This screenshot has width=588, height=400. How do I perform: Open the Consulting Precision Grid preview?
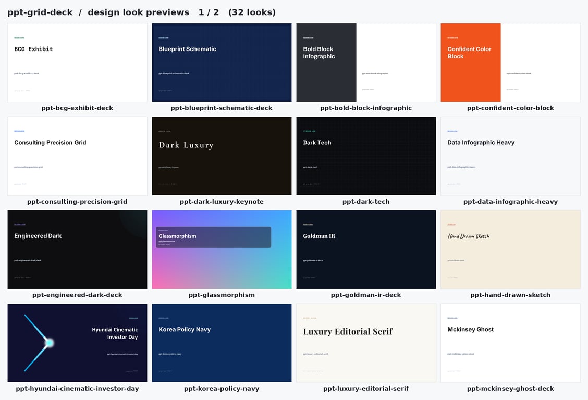(77, 156)
